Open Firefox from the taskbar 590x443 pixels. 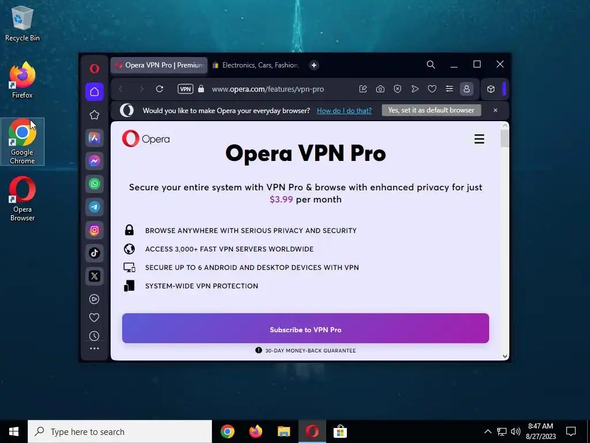pos(255,431)
